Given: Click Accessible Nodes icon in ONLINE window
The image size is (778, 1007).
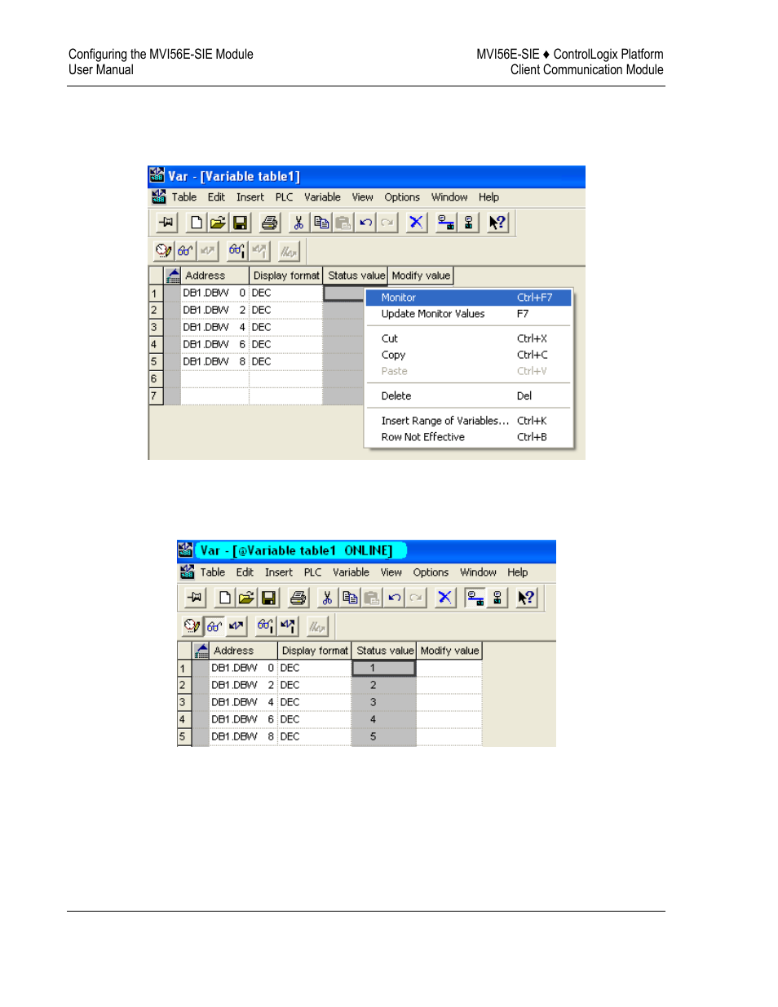Looking at the screenshot, I should pos(497,598).
